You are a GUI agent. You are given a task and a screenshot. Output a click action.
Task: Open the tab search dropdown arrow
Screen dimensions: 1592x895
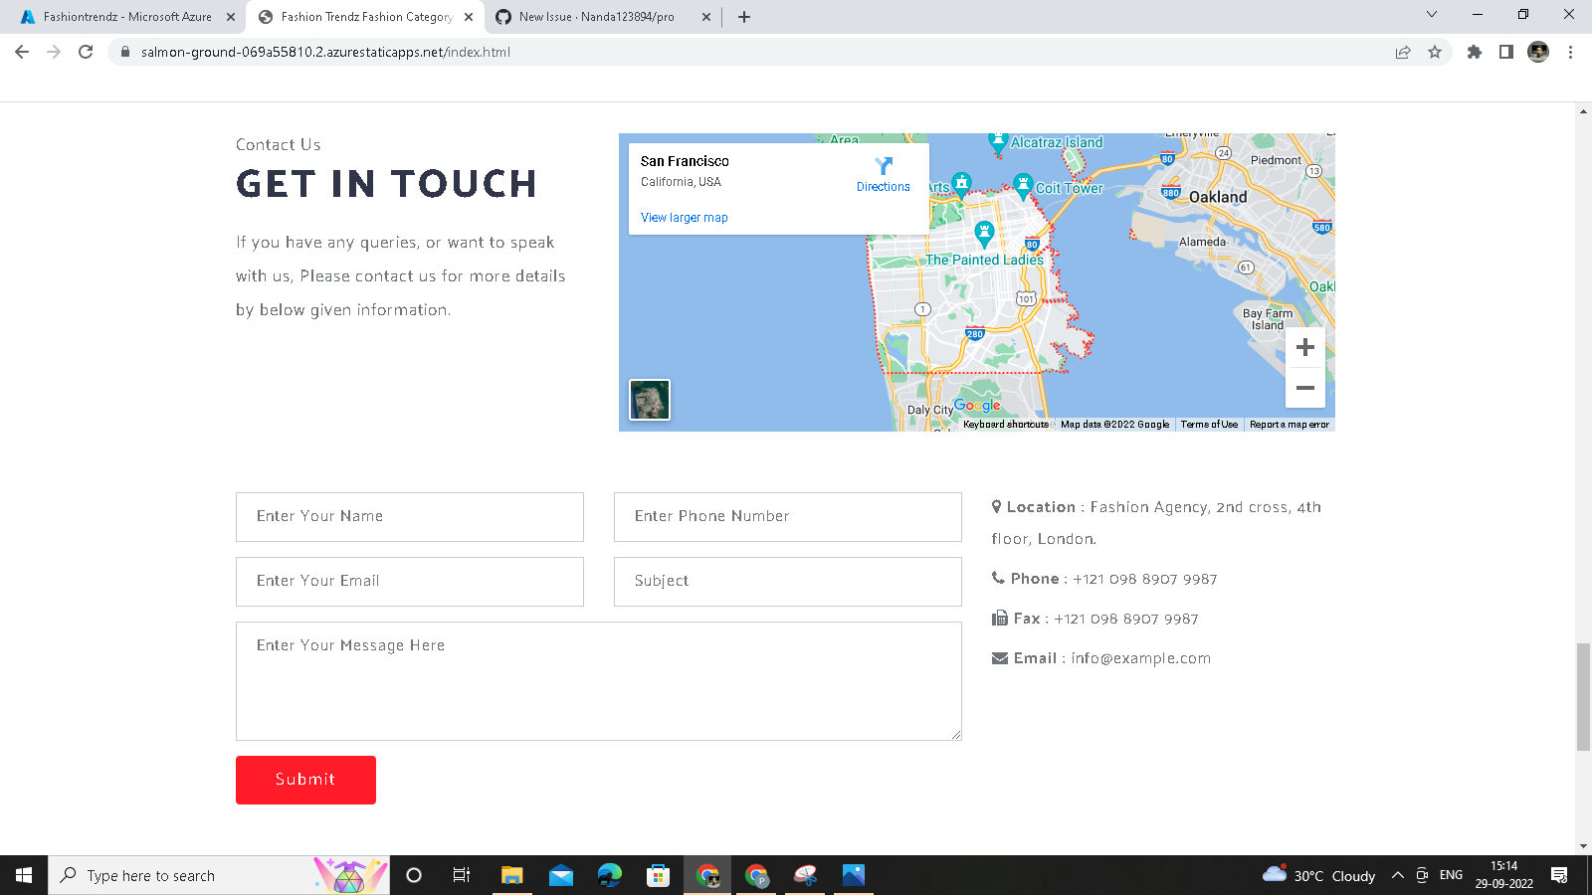1431,16
